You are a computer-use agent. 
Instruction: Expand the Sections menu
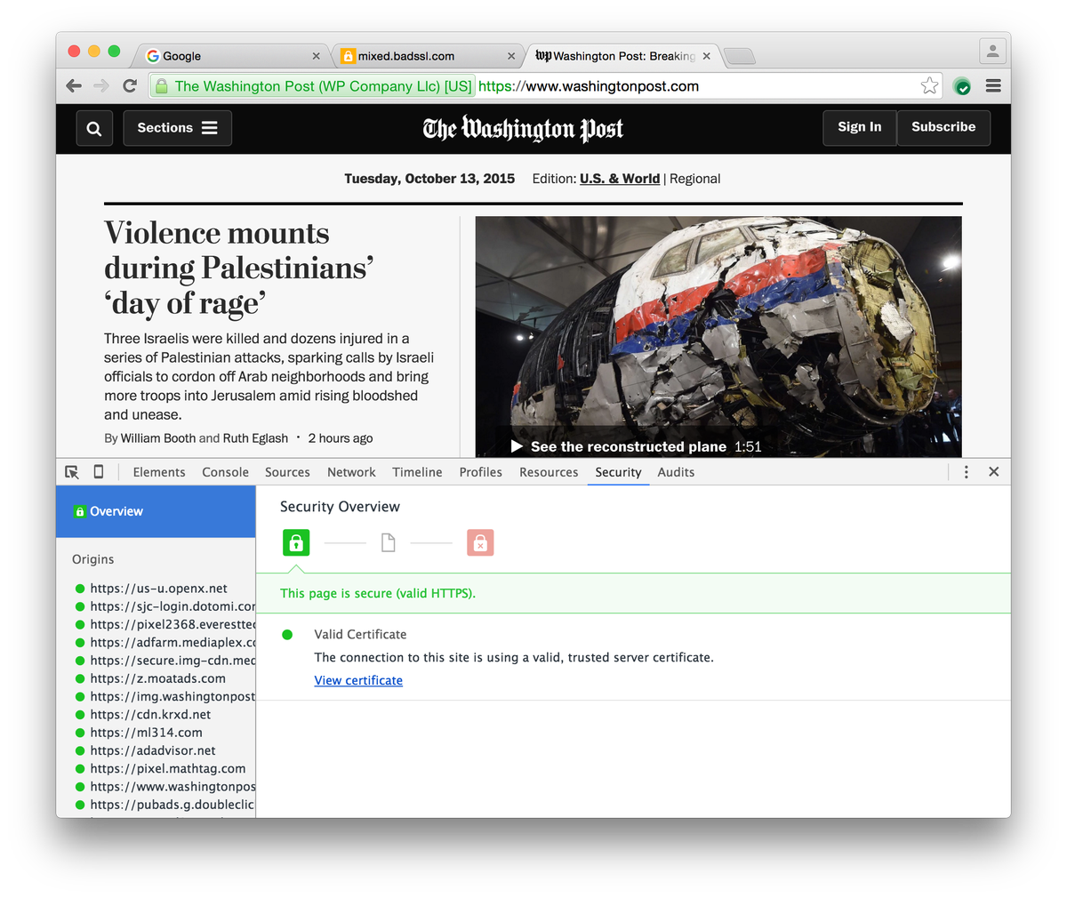(x=178, y=128)
